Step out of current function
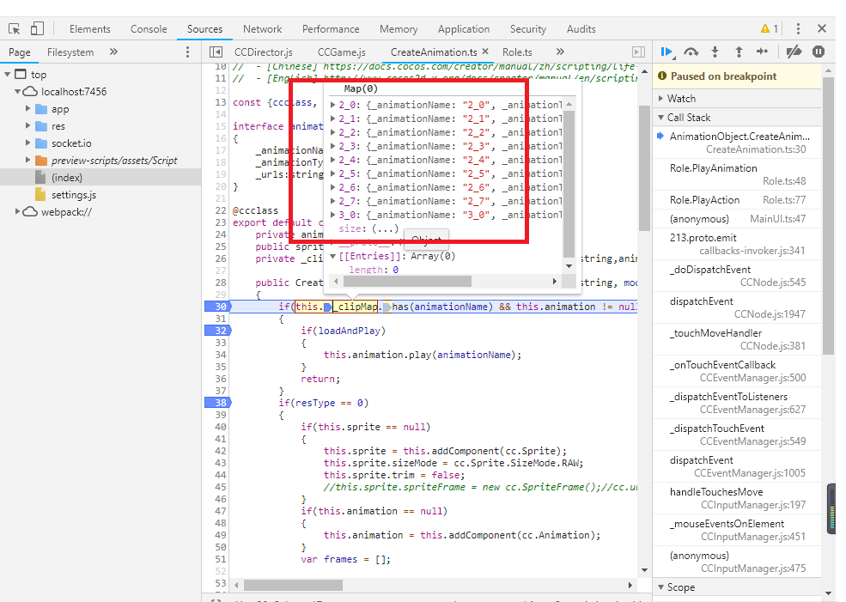The width and height of the screenshot is (846, 602). click(739, 52)
